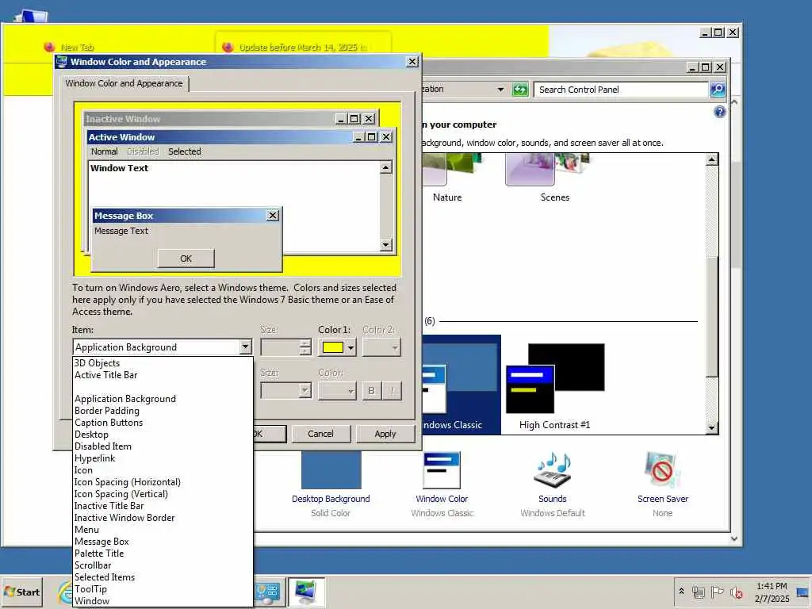Click the Sounds link text
The height and width of the screenshot is (609, 812).
coord(553,499)
